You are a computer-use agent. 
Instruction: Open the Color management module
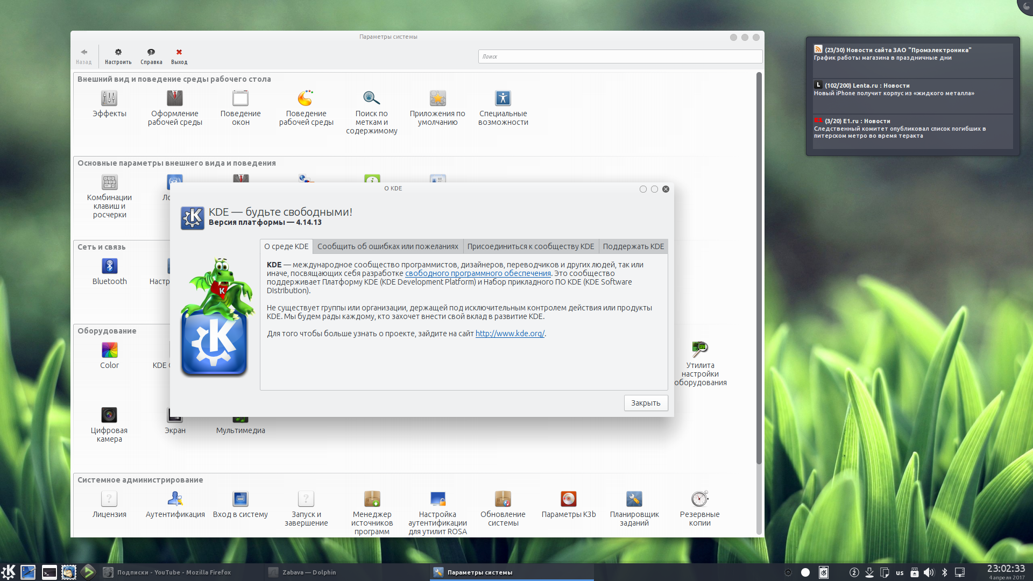pyautogui.click(x=109, y=351)
